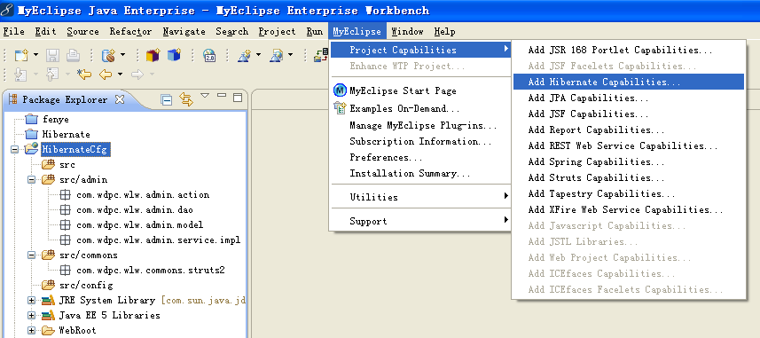Click the purple-yellow new package cube icon
760x338 pixels.
tap(153, 55)
